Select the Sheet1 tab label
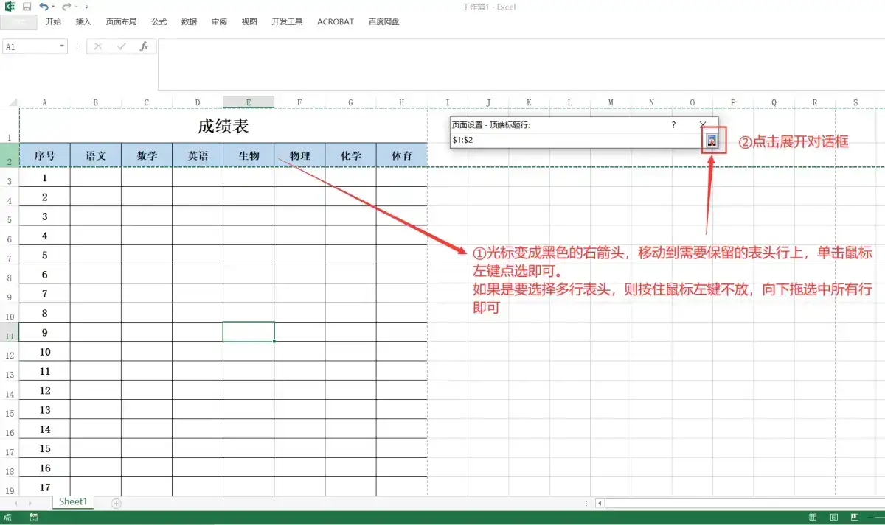This screenshot has width=885, height=525. point(72,501)
